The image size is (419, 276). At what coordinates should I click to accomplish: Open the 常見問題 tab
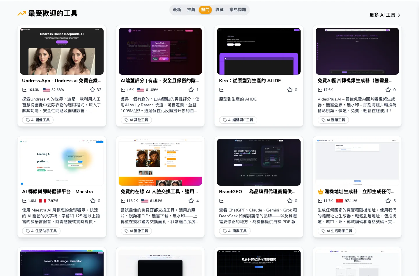pyautogui.click(x=238, y=10)
